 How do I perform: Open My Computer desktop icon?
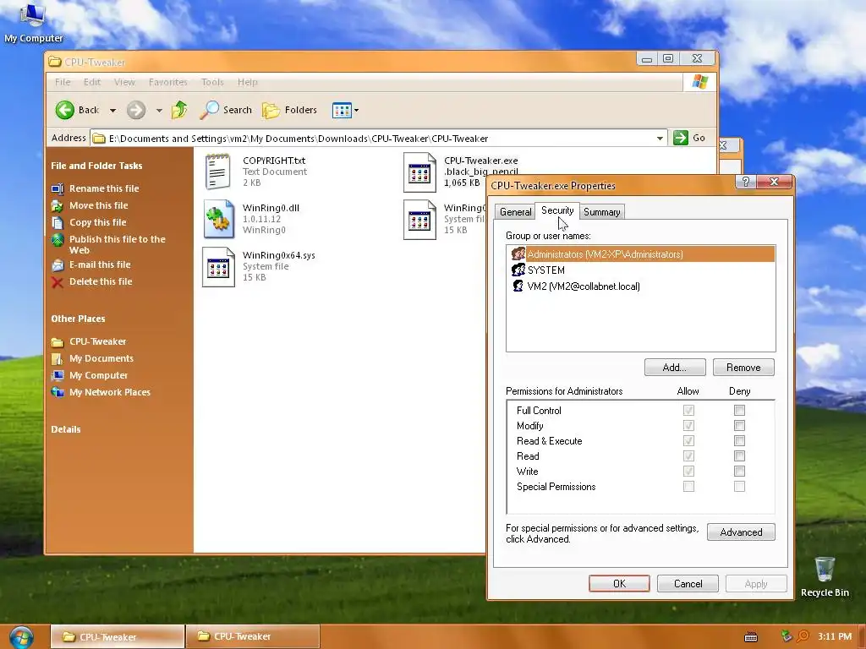[x=32, y=22]
